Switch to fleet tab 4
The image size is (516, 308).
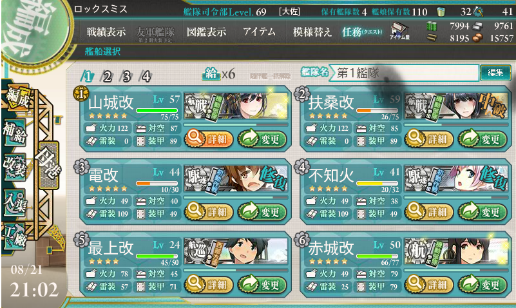(x=146, y=76)
